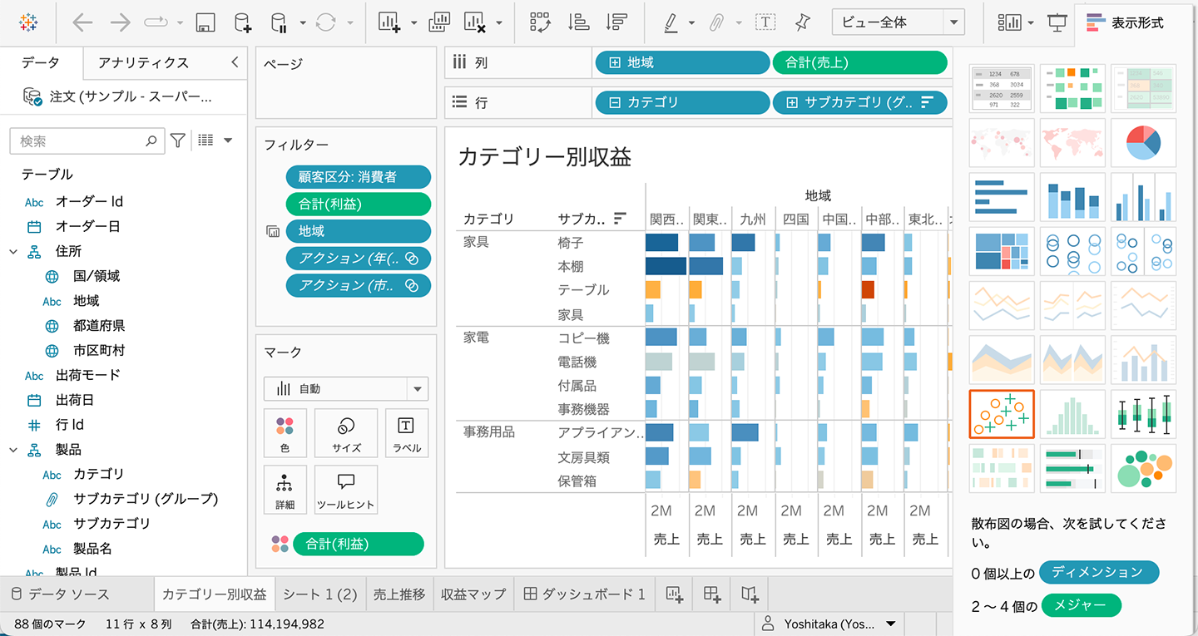Switch to the アナリティクス tab
Screen dimensions: 1198x636
coord(143,62)
